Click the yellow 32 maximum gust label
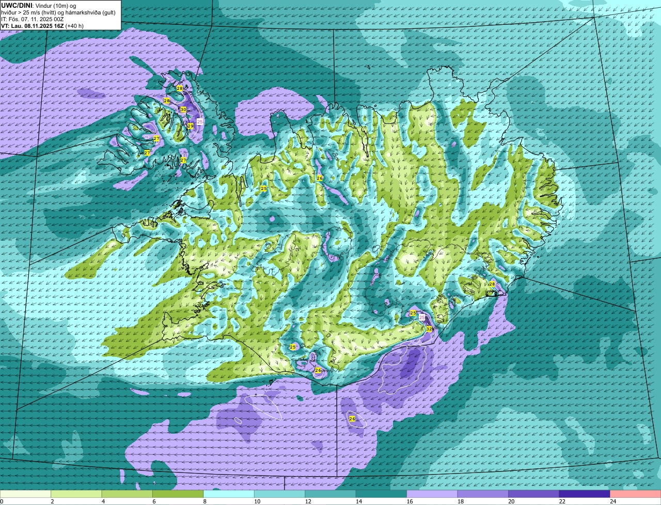Image resolution: width=661 pixels, height=505 pixels. coord(429,329)
